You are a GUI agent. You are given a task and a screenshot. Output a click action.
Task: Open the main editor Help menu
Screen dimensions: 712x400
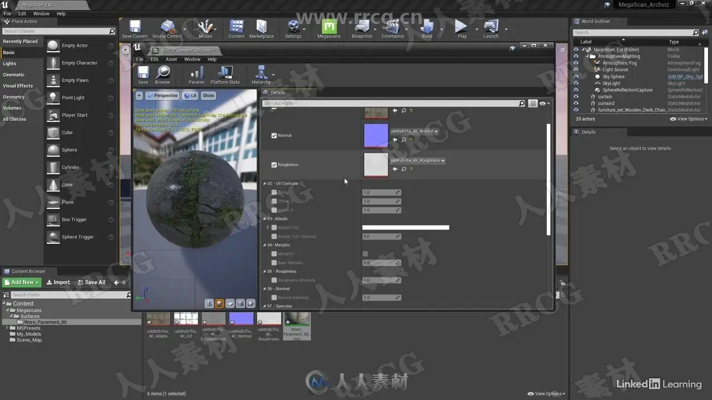click(61, 13)
